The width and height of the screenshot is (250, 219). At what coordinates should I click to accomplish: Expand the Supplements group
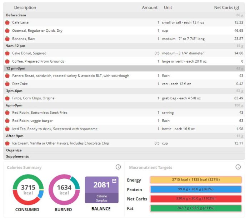[x=124, y=156]
